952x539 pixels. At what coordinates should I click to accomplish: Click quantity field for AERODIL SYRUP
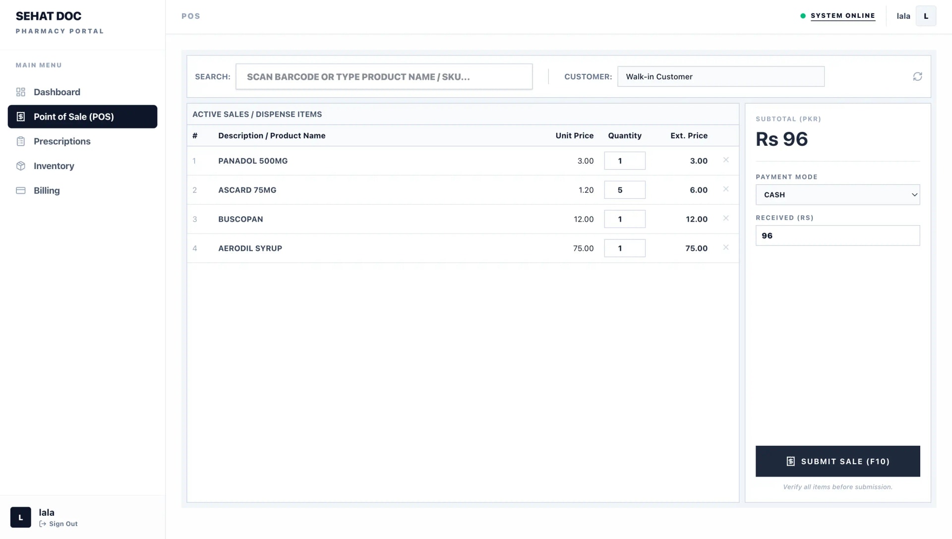point(625,248)
